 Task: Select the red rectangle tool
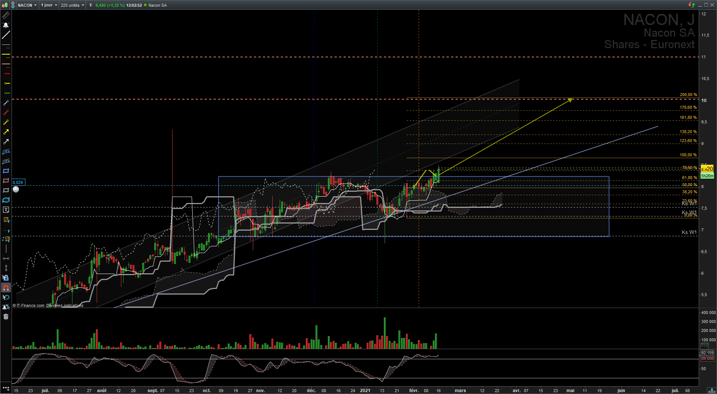click(6, 181)
